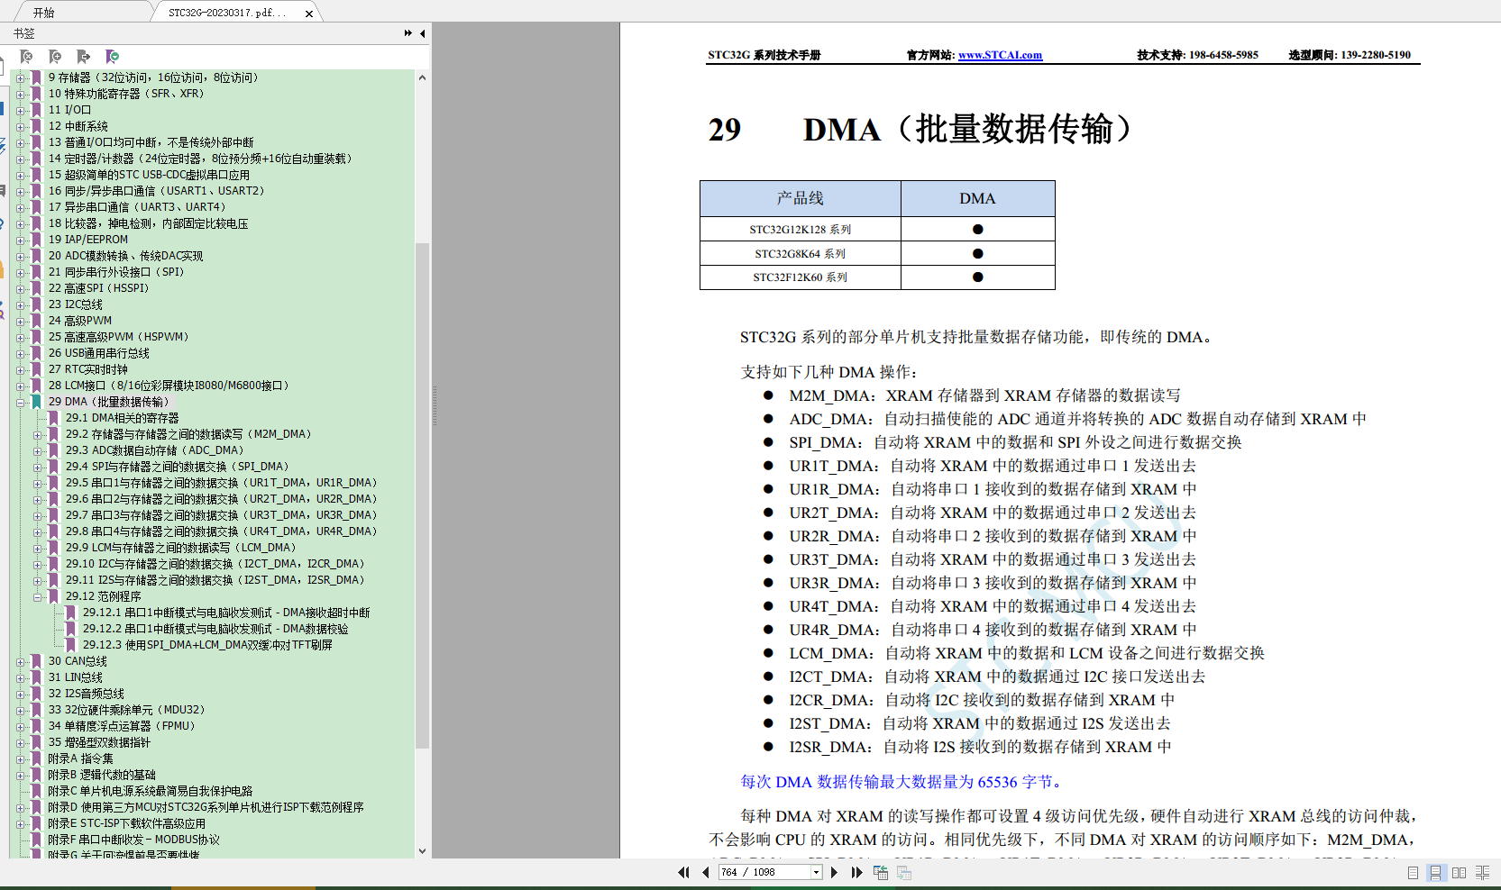Open bookmark 29.12.1 DMA接收超时中断

(x=226, y=613)
